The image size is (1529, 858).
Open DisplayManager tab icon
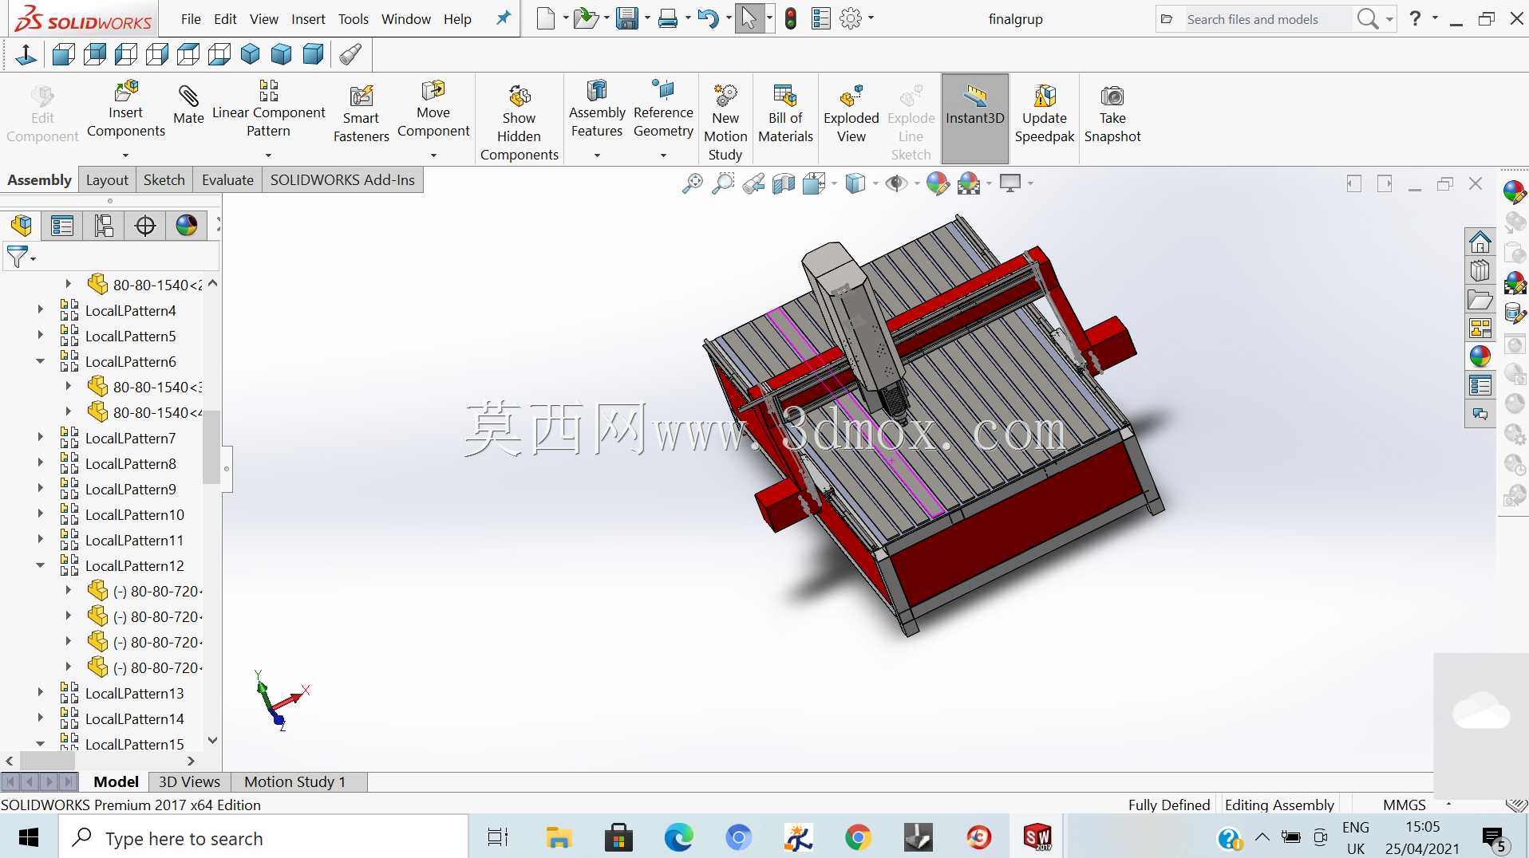pos(187,226)
